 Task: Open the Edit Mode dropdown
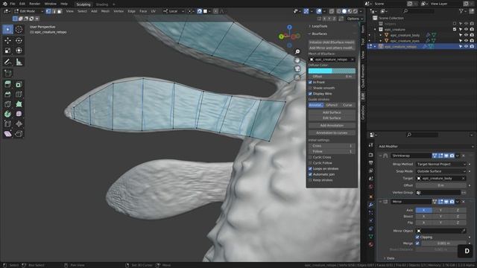click(x=29, y=11)
